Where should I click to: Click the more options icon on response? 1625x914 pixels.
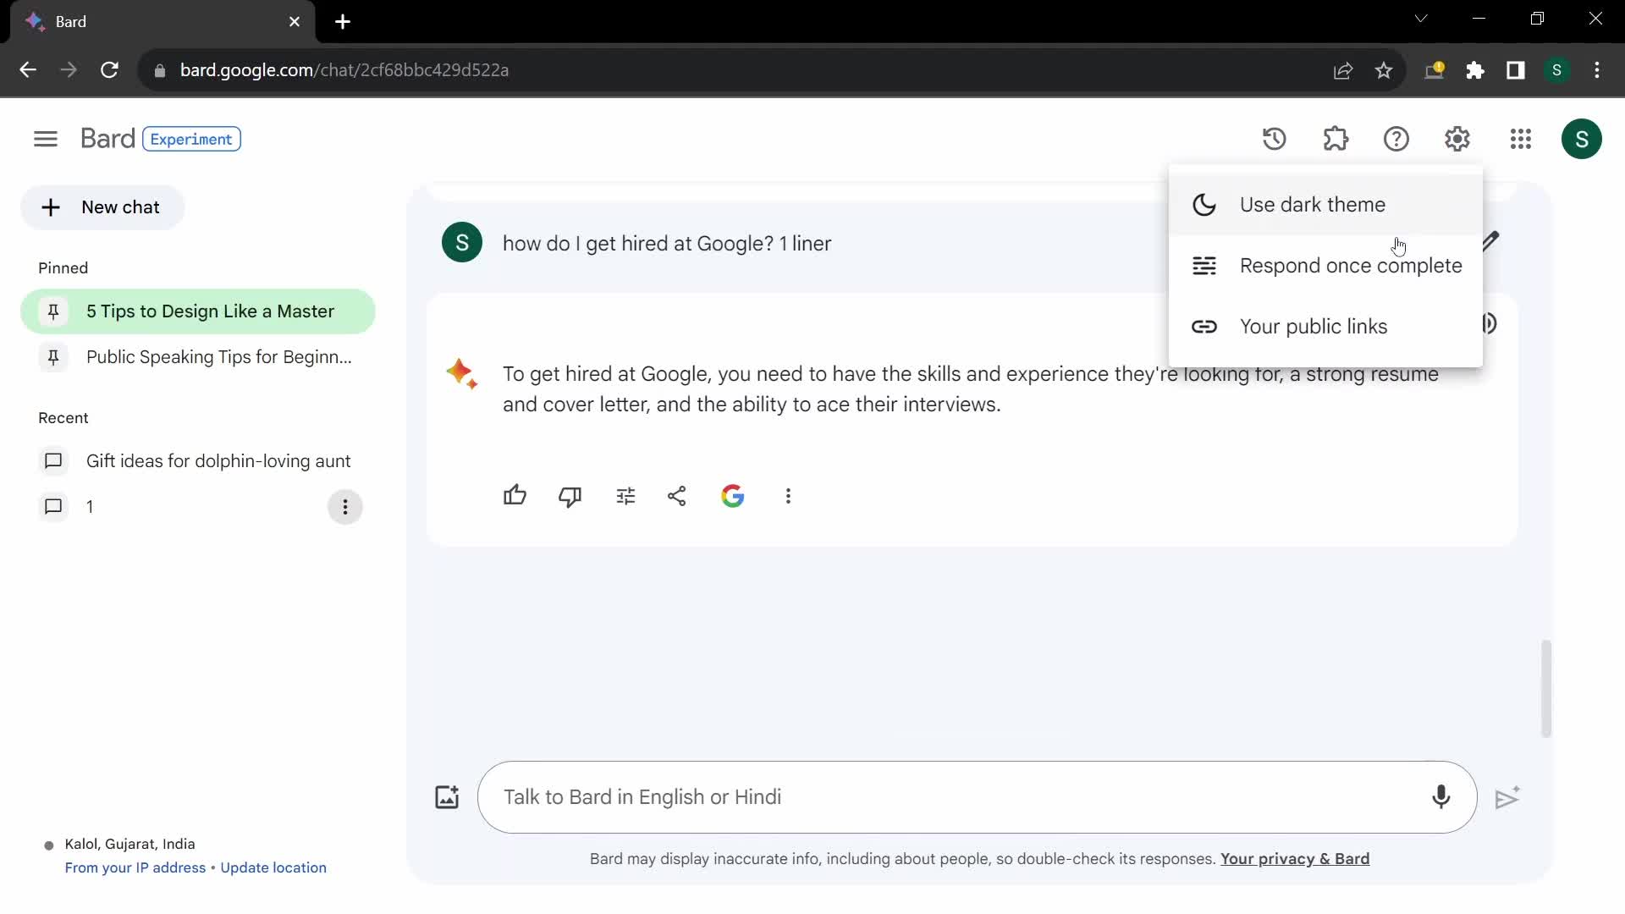point(788,495)
